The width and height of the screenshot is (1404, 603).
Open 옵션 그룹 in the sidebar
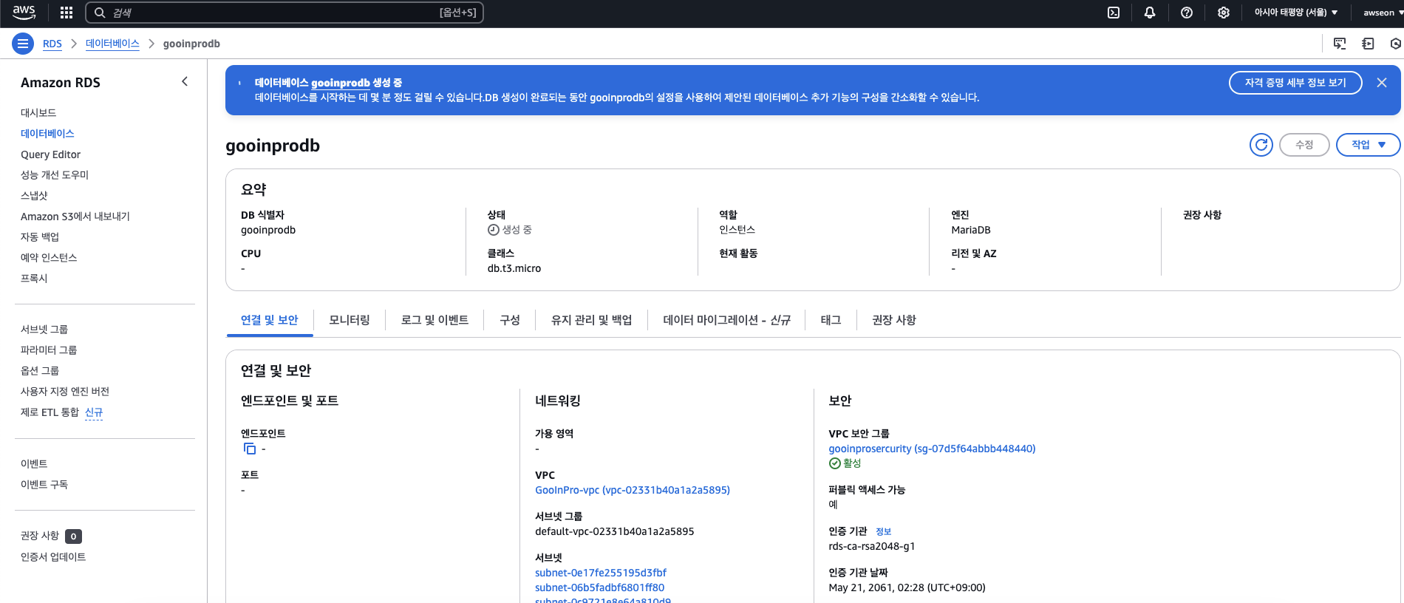40,371
